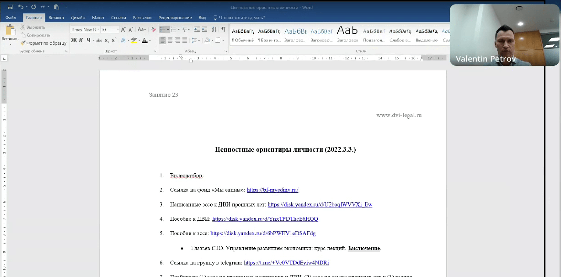
Task: Apply strikethrough formatting
Action: [x=99, y=40]
